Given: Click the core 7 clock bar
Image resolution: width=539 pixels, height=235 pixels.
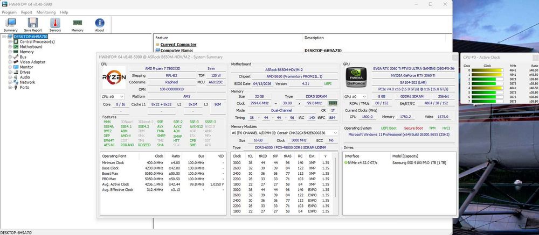Looking at the screenshot, I should pyautogui.click(x=487, y=102).
